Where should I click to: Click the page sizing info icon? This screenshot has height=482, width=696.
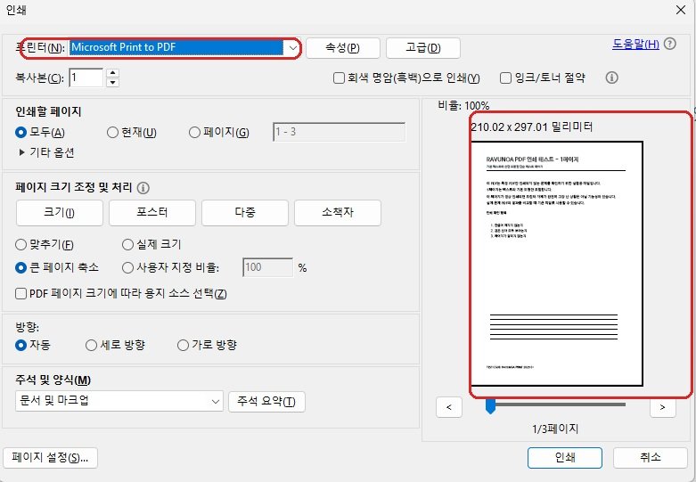(x=143, y=188)
